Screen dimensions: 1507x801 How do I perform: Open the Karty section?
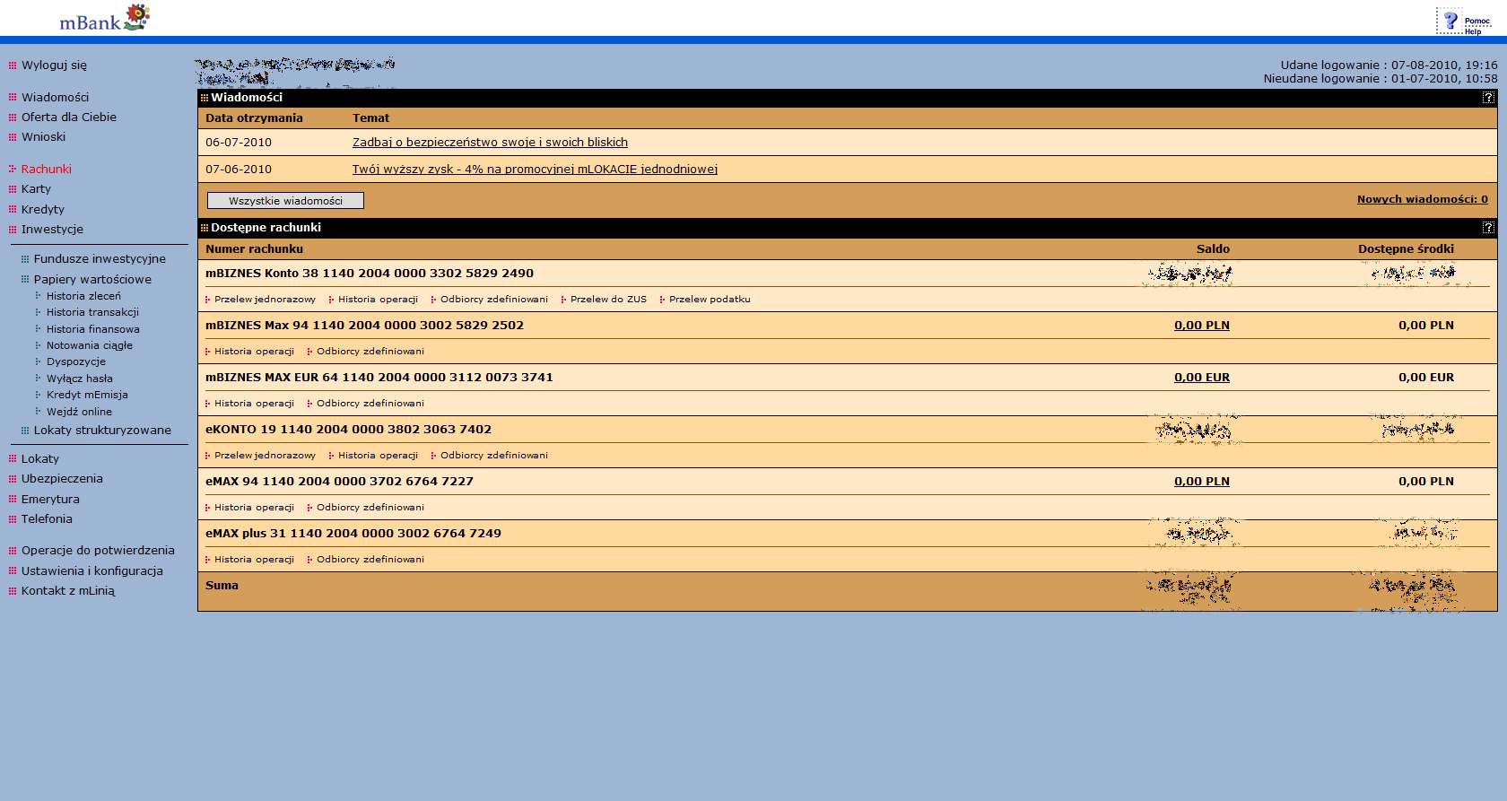point(36,189)
